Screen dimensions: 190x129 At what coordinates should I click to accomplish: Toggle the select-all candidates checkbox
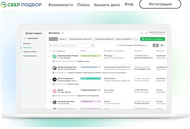50,51
